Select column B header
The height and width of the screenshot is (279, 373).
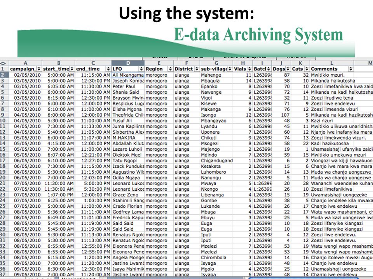pyautogui.click(x=59, y=63)
